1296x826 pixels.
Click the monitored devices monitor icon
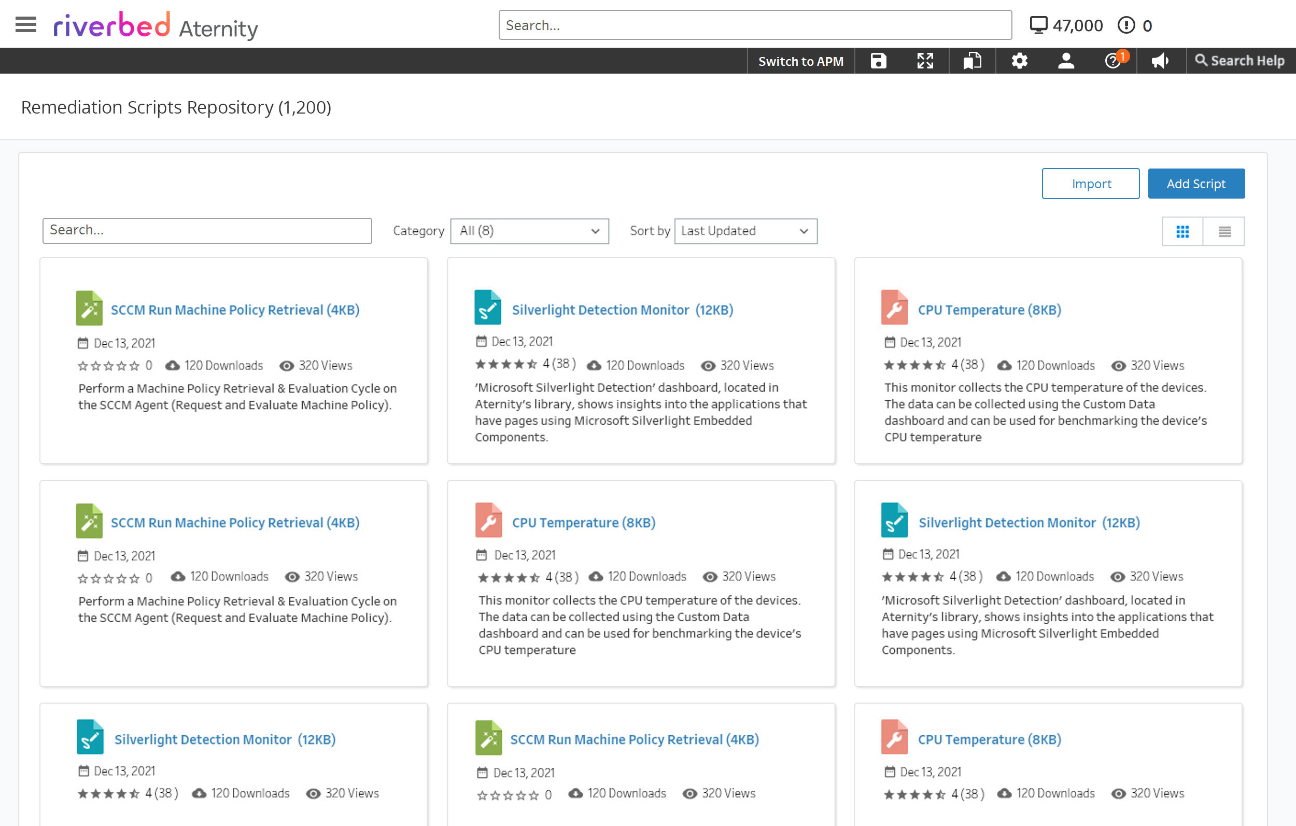tap(1038, 25)
